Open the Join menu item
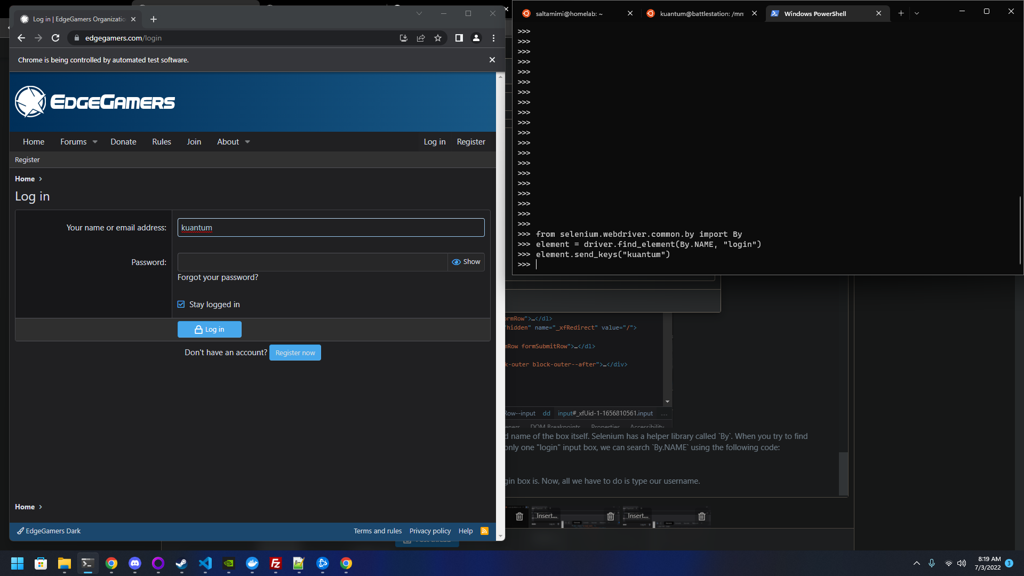Viewport: 1024px width, 576px height. pyautogui.click(x=194, y=142)
